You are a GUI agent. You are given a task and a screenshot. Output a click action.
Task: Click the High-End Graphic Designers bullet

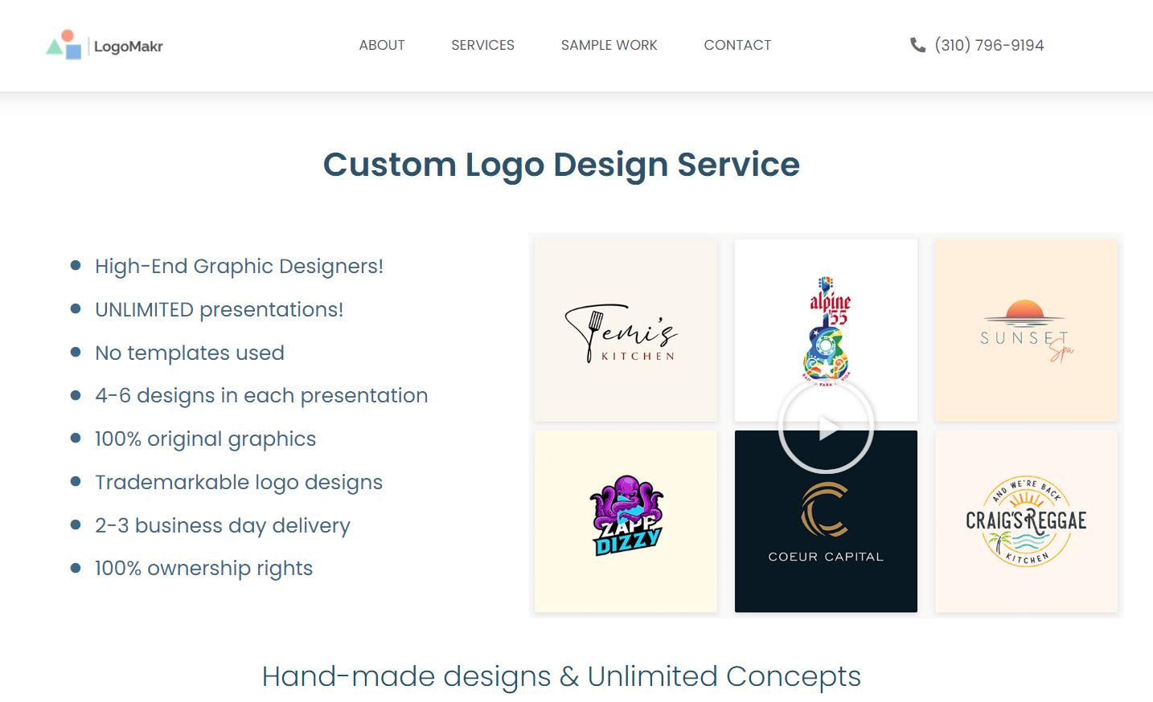point(239,266)
